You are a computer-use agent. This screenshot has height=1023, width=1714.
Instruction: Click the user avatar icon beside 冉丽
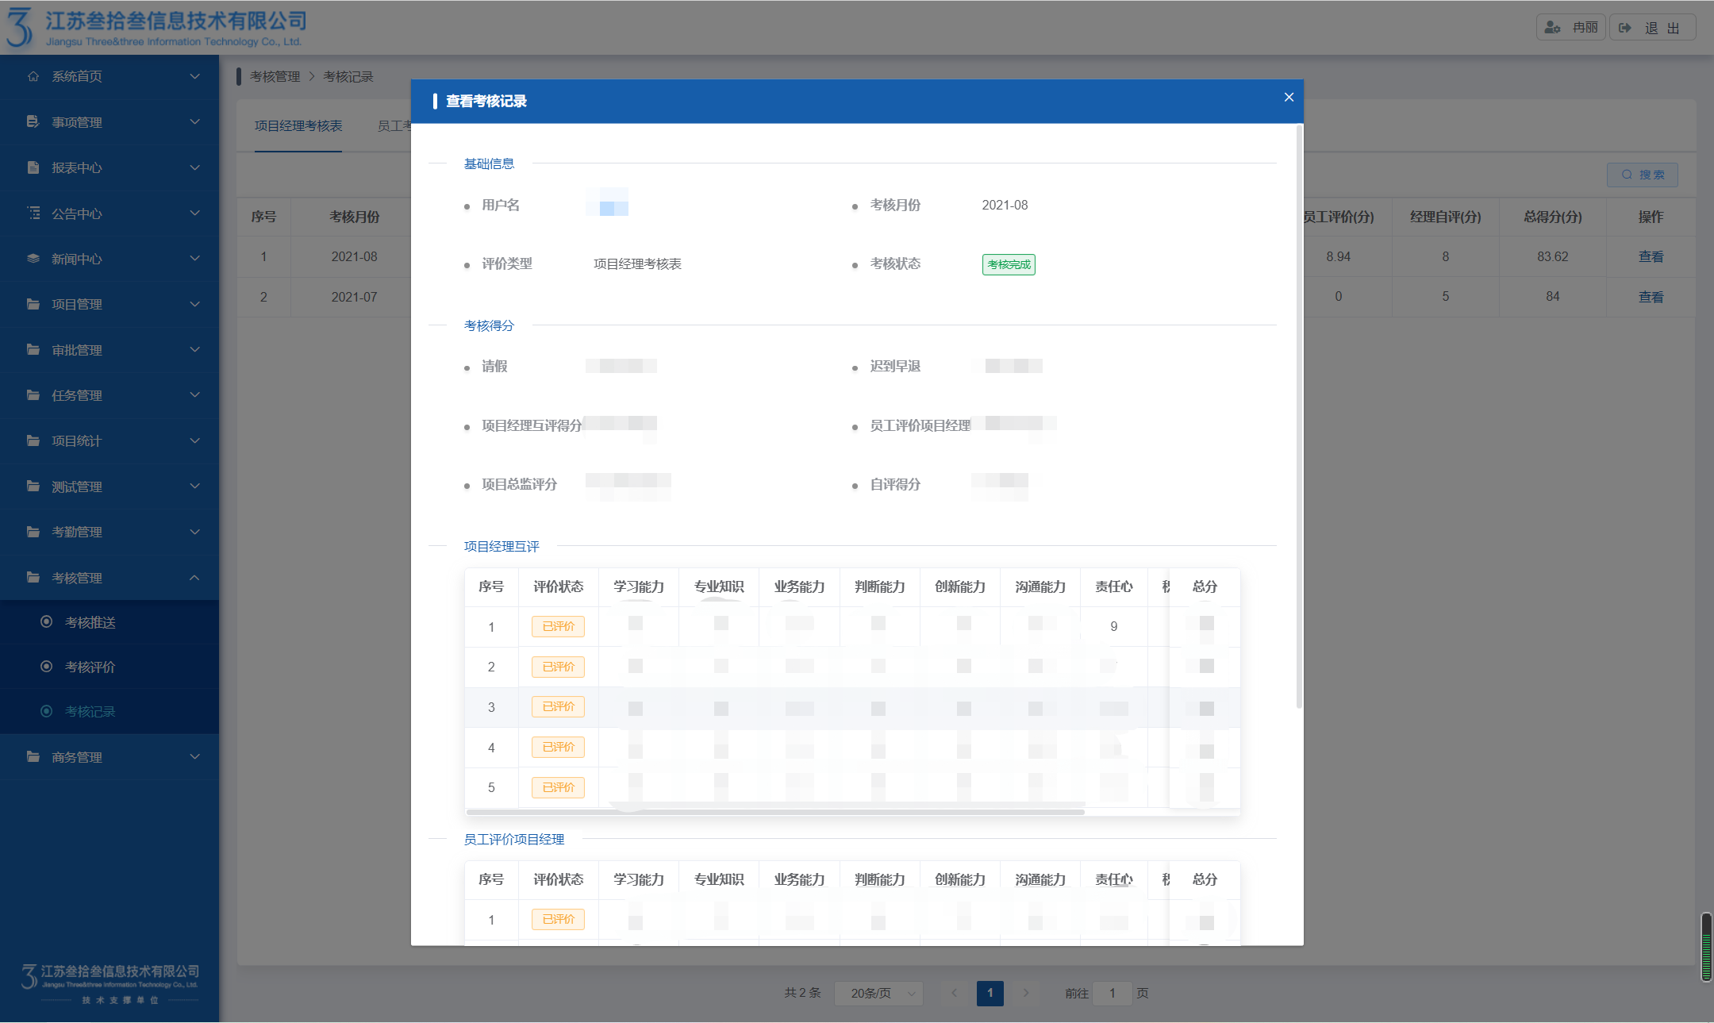1552,28
